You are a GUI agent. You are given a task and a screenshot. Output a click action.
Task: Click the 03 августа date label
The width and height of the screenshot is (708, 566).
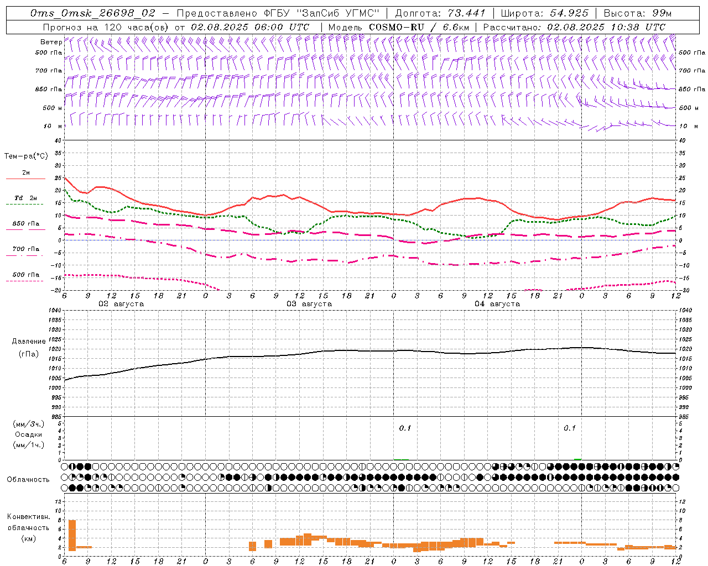(309, 304)
